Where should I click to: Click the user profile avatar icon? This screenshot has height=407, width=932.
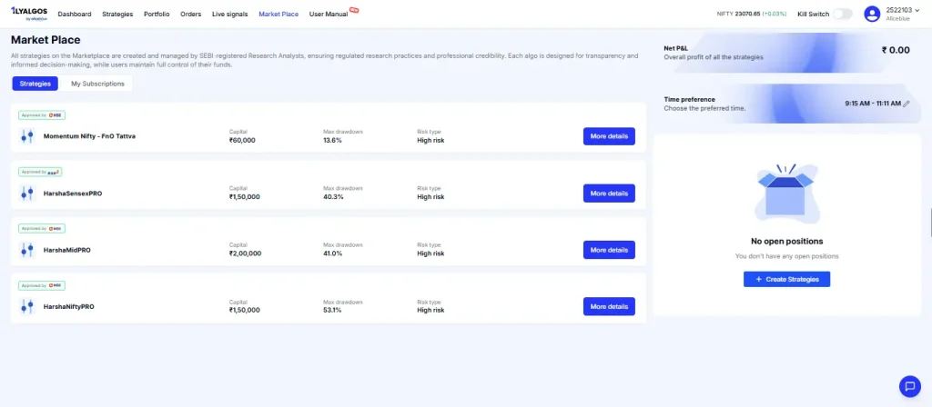[x=872, y=14]
